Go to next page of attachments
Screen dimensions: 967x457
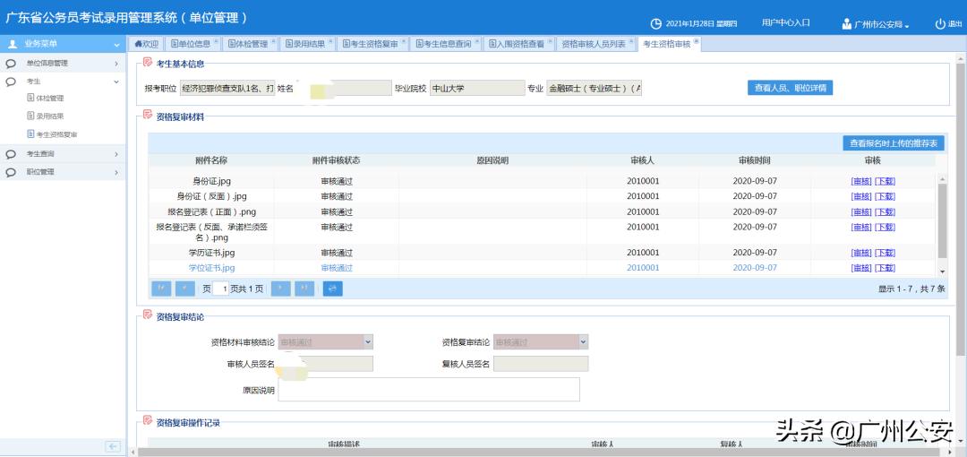280,289
